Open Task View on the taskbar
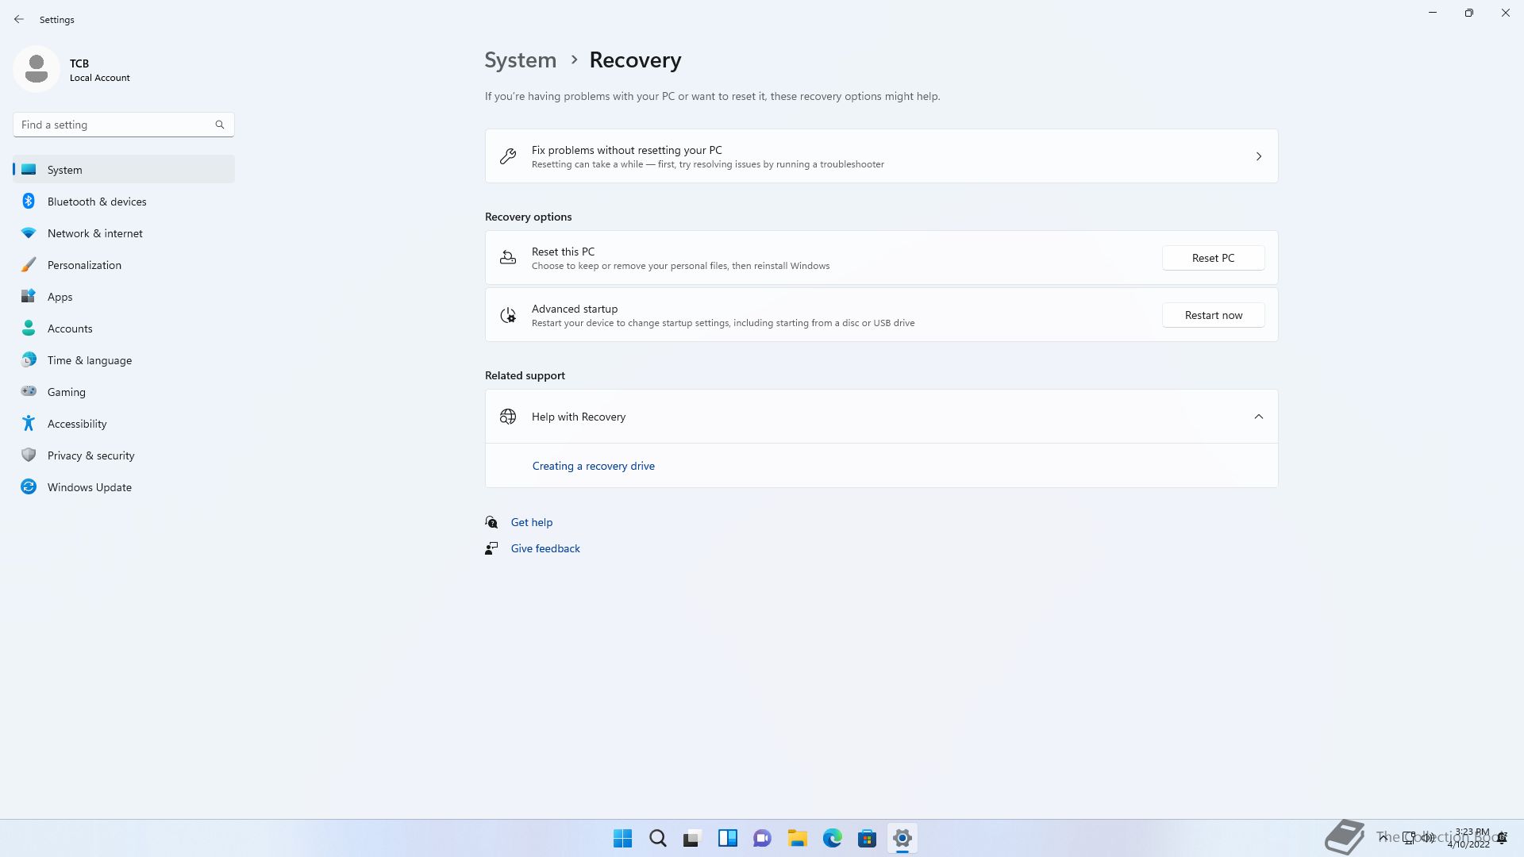Screen dimensions: 1524x857 coord(693,838)
